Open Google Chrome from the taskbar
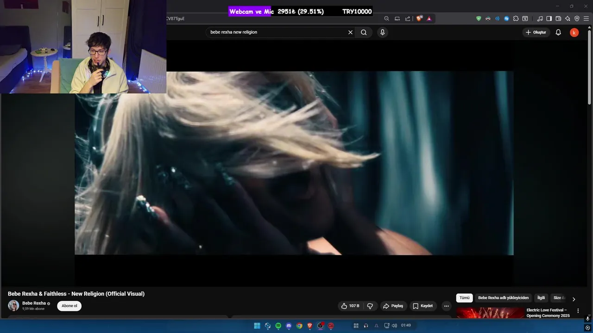Viewport: 593px width, 333px height. point(299,326)
